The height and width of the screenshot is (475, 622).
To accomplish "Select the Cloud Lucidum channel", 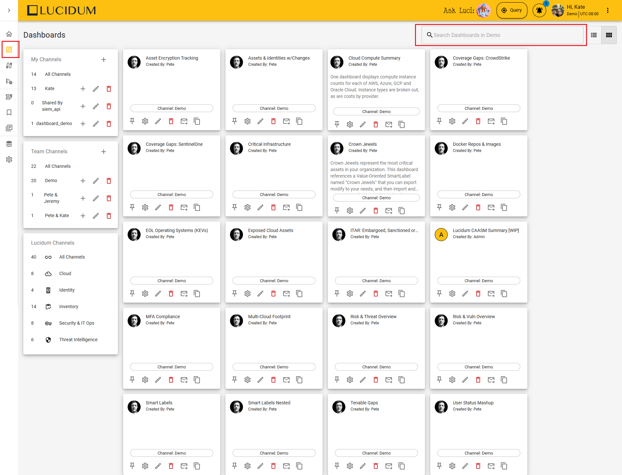I will (x=65, y=273).
